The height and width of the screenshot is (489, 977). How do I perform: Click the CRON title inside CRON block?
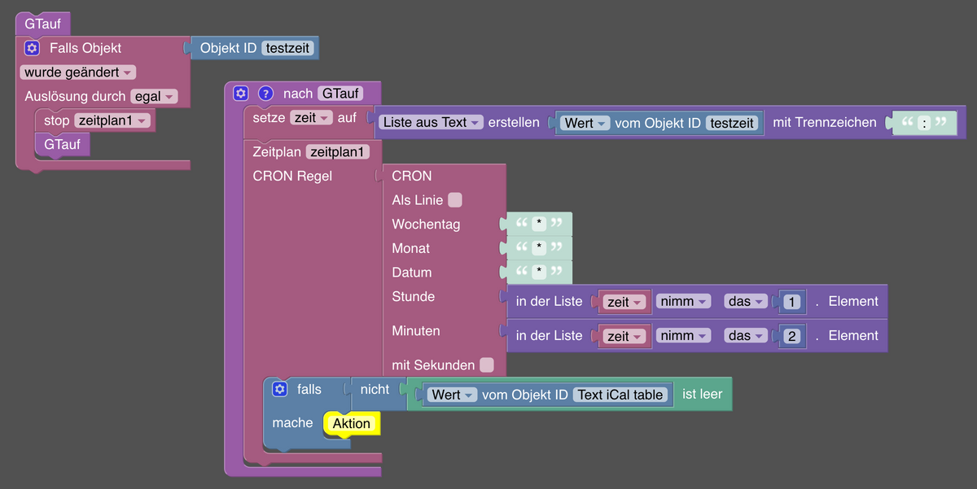tap(412, 176)
